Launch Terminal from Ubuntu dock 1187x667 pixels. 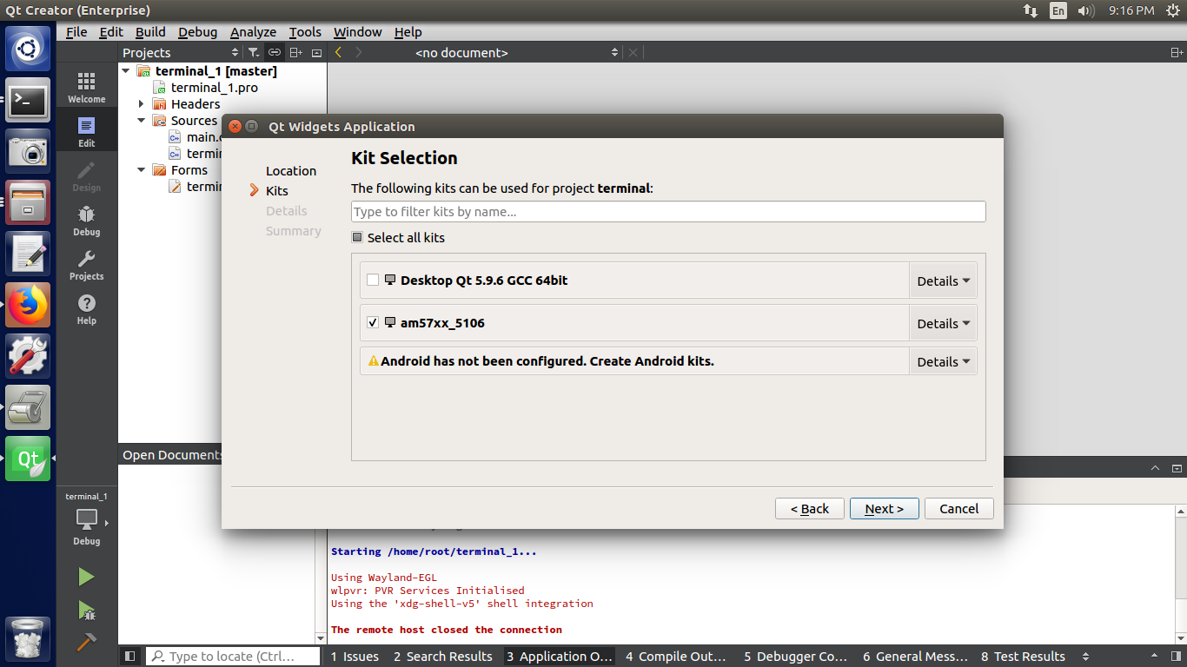pyautogui.click(x=28, y=102)
